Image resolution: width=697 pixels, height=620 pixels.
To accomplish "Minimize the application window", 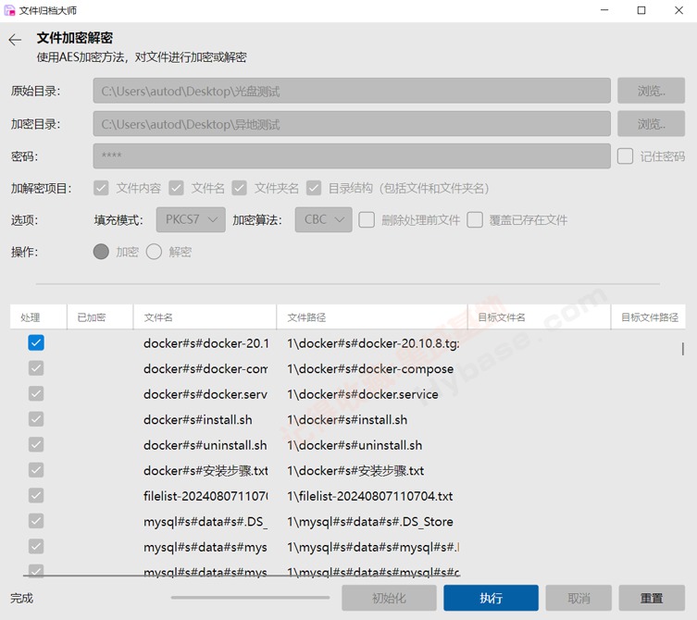I will click(x=599, y=11).
